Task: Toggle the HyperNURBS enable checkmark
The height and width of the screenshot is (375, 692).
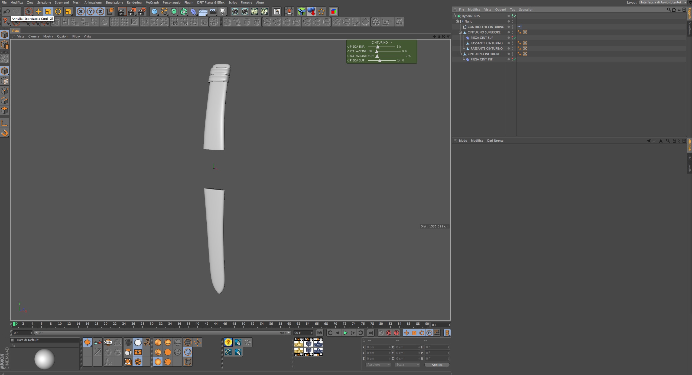Action: tap(515, 16)
